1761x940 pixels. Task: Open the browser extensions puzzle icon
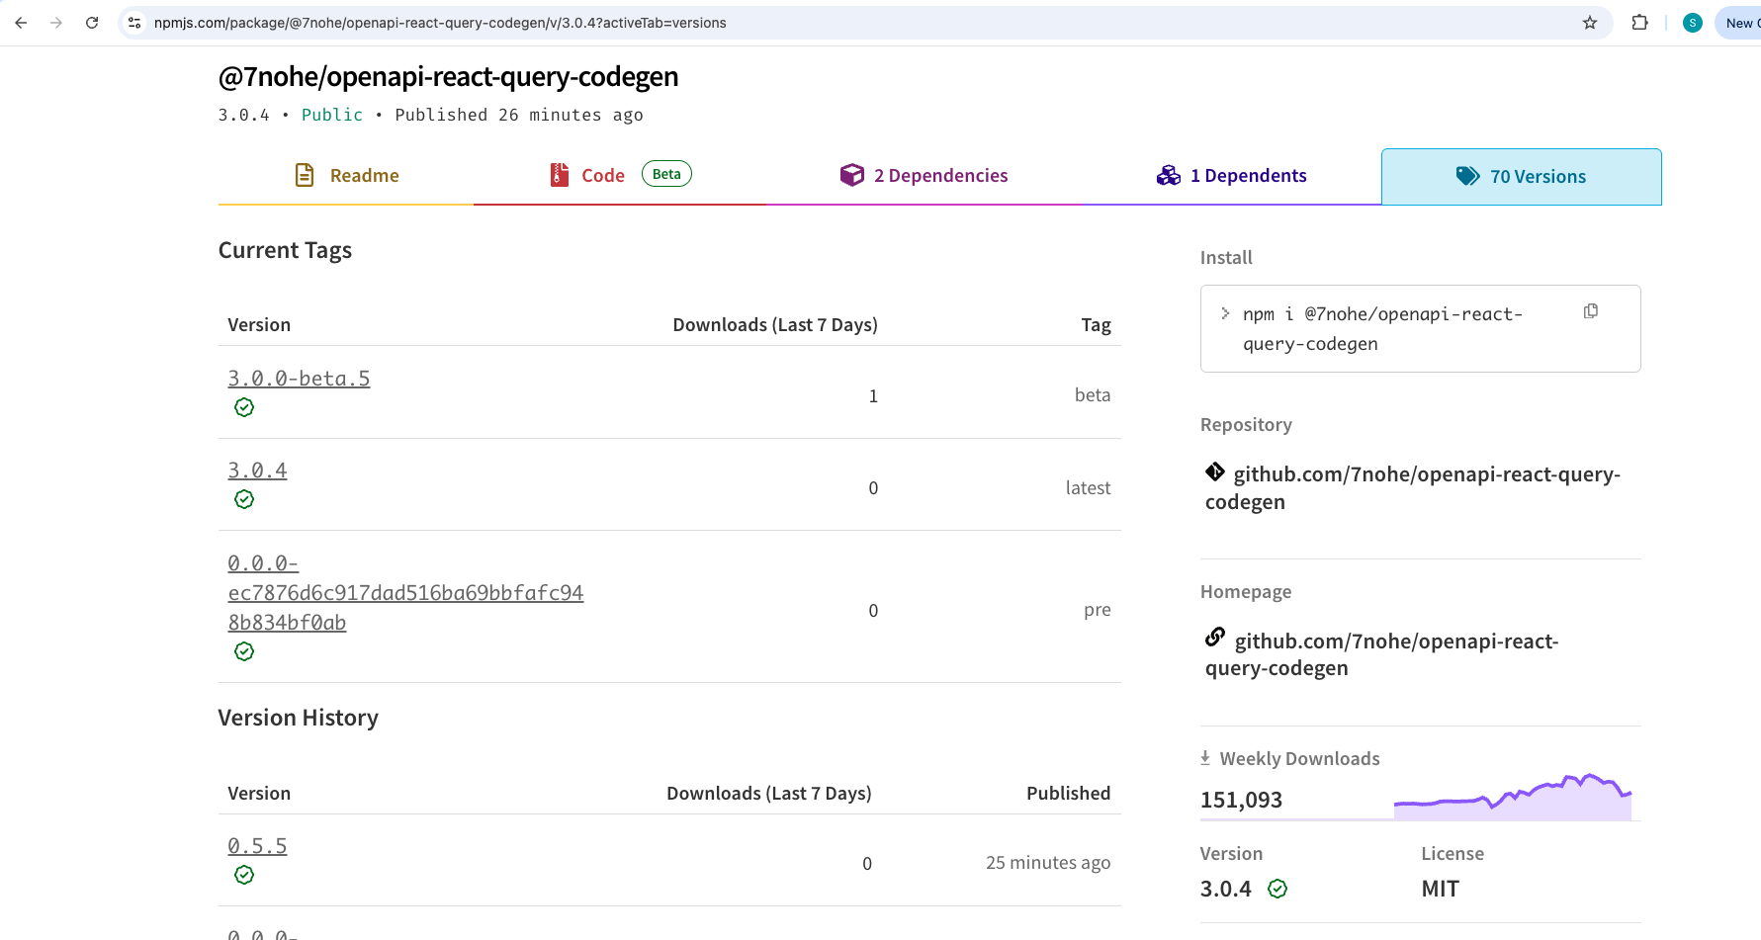pos(1639,23)
